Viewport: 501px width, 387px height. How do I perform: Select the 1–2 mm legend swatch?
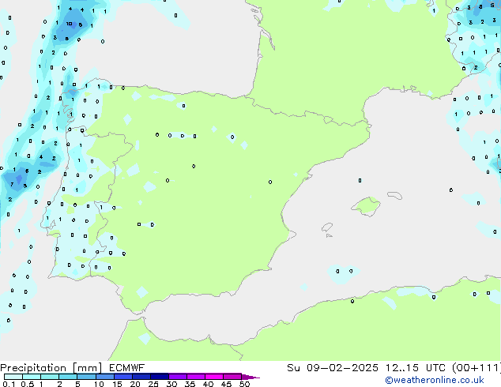[x=50, y=377]
